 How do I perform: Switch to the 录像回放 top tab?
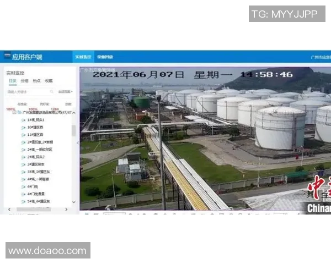[105, 57]
